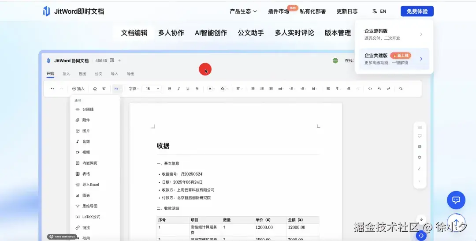Open the blue chat support bubble

coord(456,200)
